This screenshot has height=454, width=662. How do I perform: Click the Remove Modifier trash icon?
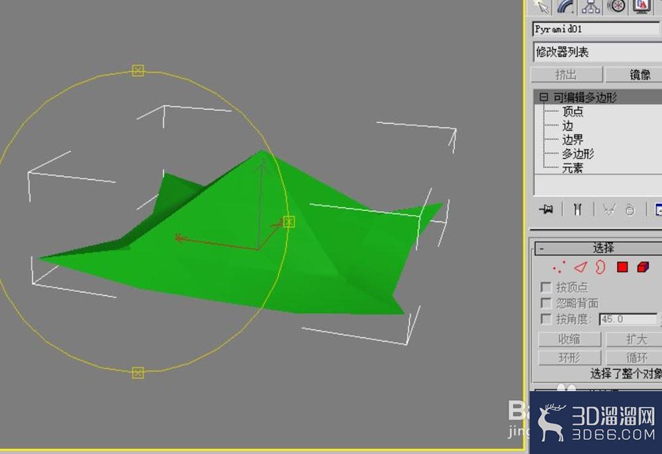coord(630,209)
